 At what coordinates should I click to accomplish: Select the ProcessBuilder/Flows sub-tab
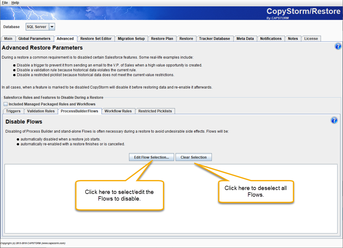pyautogui.click(x=79, y=111)
